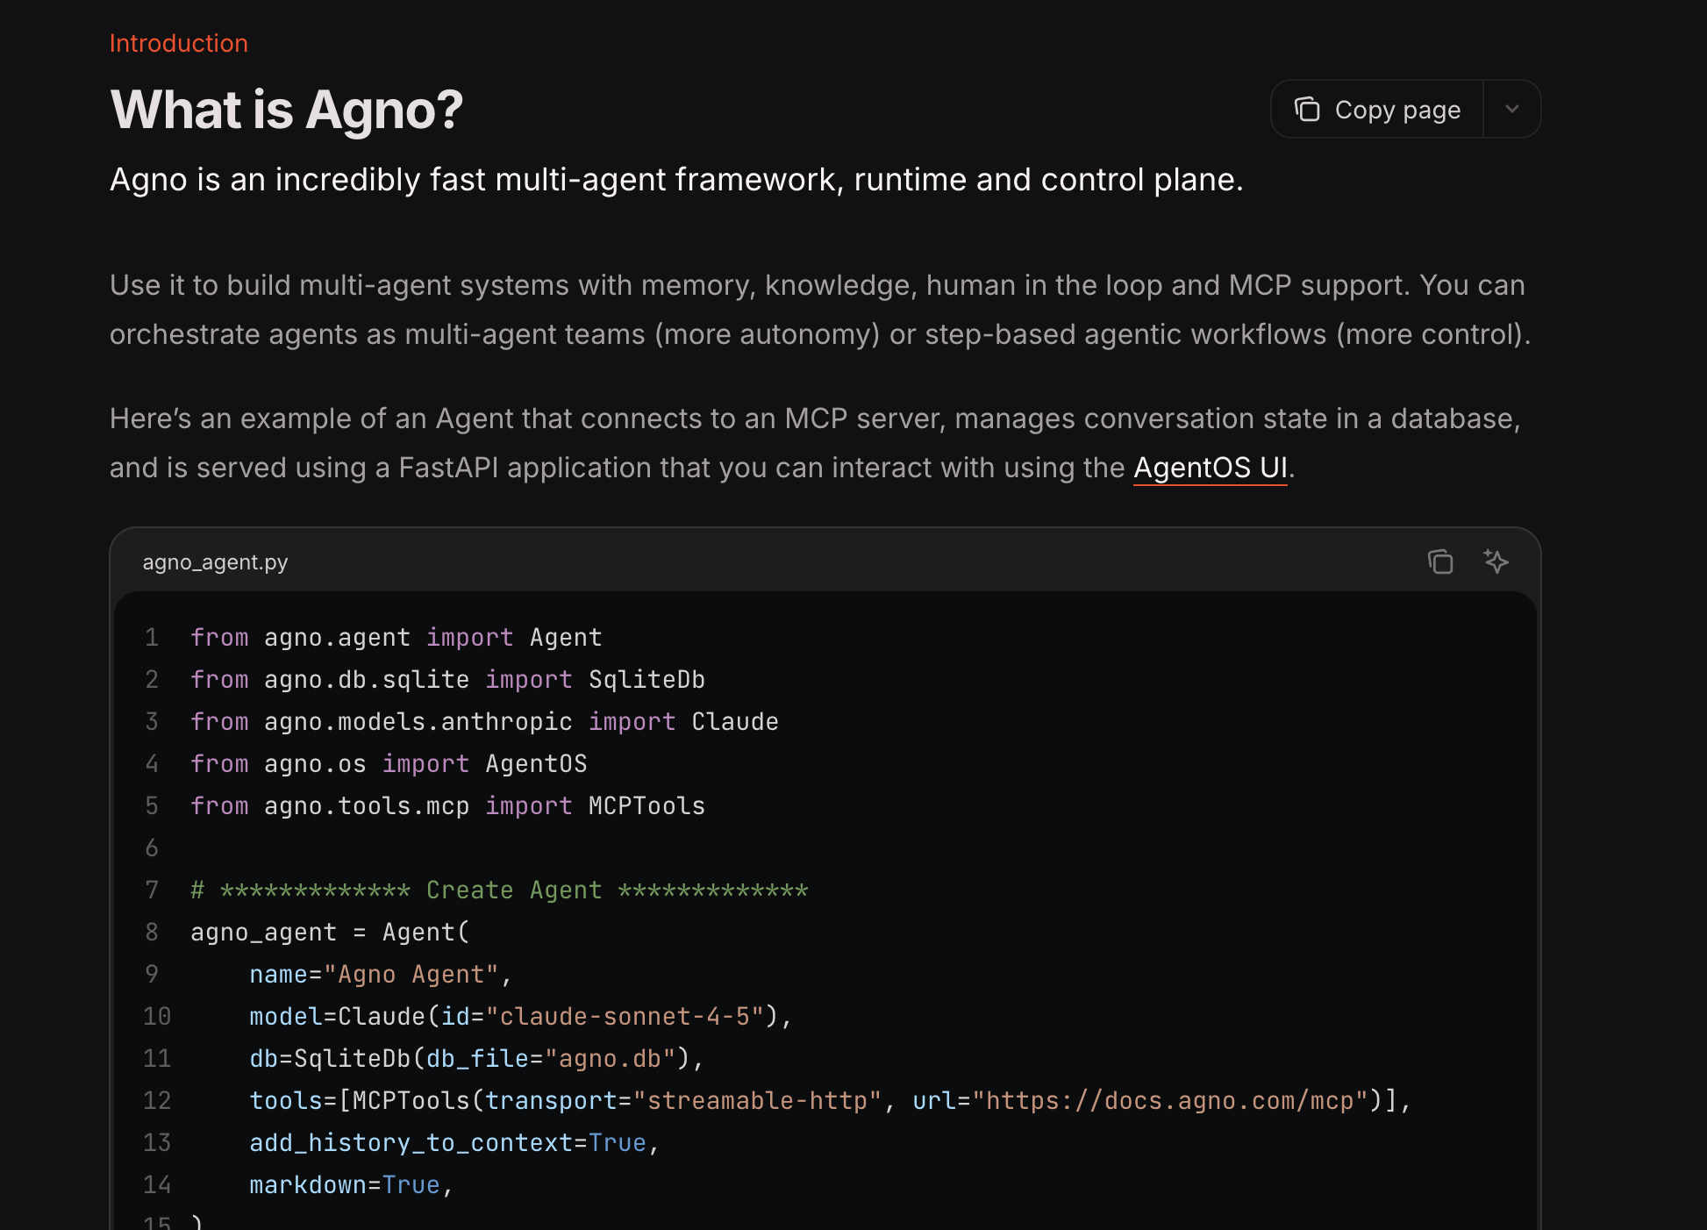Click the copy icon beside Copy page

[1307, 110]
